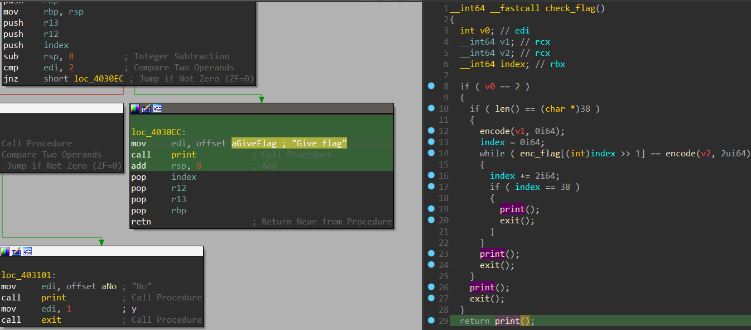
Task: Click enc_flag array name on line 14
Action: (540, 154)
